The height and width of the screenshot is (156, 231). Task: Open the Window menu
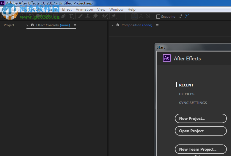click(116, 9)
